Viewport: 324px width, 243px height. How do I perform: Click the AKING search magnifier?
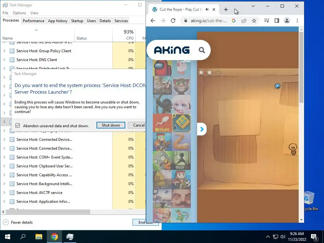pyautogui.click(x=202, y=50)
